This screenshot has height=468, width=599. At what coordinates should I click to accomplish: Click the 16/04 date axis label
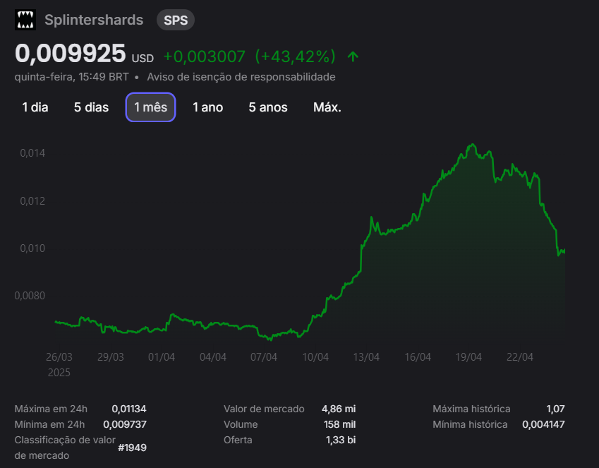pyautogui.click(x=418, y=357)
